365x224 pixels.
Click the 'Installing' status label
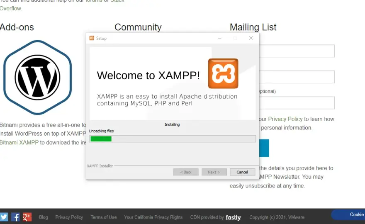172,124
